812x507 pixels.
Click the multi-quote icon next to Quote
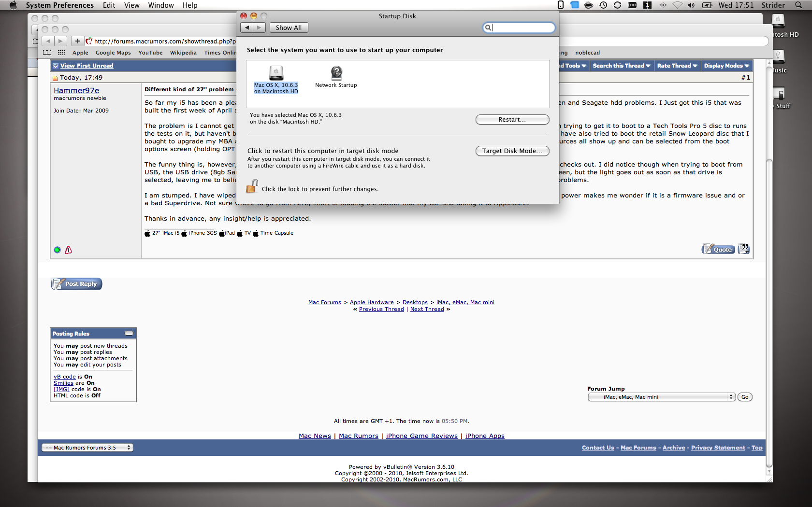click(743, 249)
